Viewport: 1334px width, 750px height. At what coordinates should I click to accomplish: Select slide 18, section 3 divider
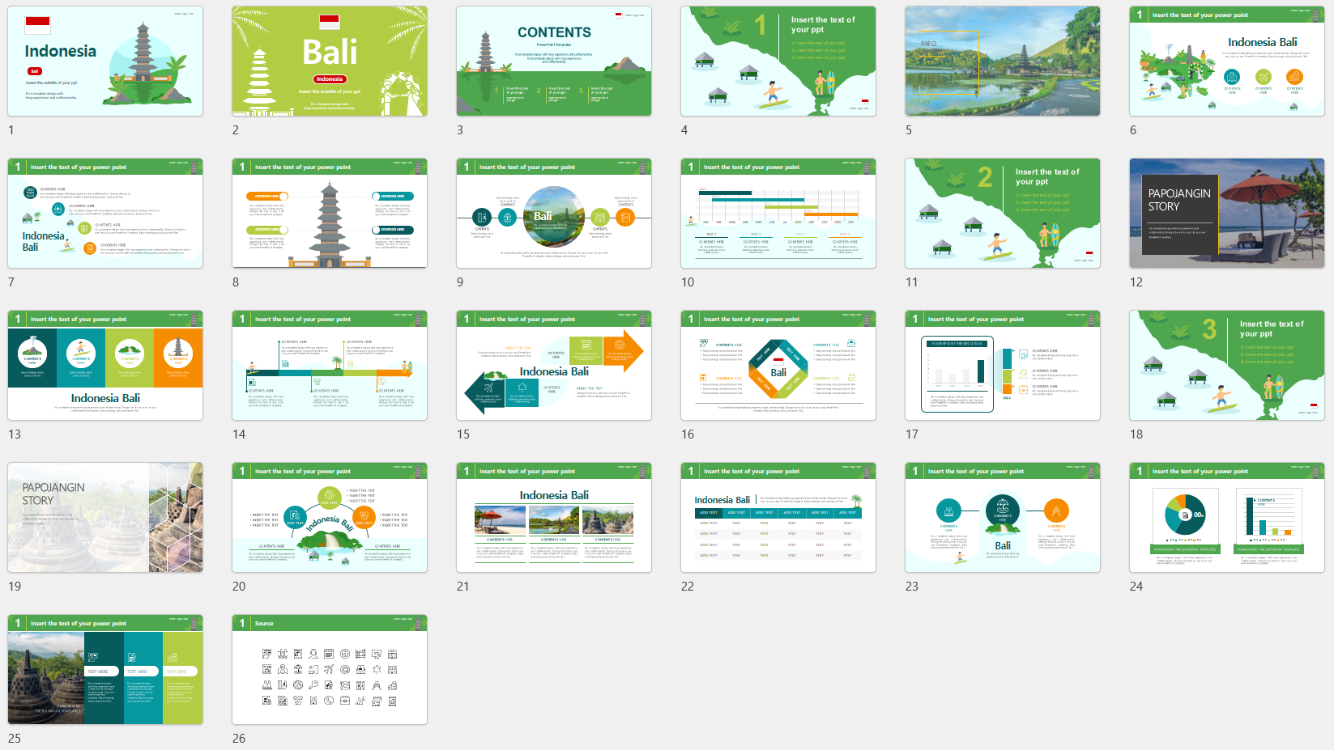click(x=1227, y=366)
